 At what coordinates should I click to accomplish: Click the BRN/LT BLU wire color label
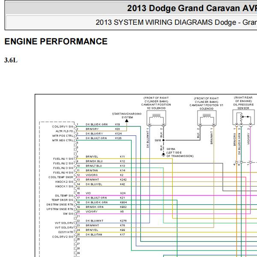tap(94, 166)
